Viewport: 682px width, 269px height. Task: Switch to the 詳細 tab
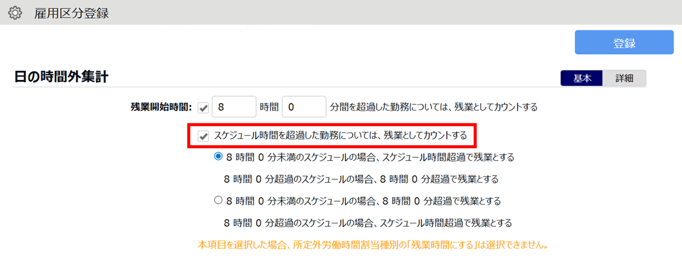point(624,78)
